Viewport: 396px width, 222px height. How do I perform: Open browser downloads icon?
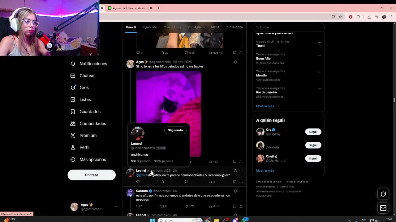pos(369,17)
